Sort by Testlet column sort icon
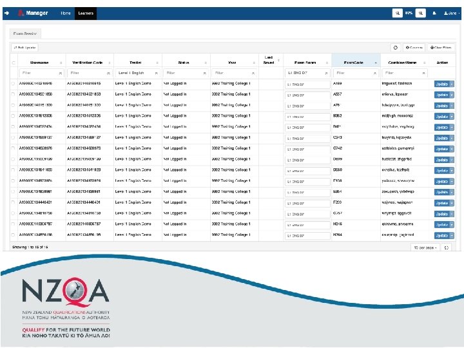 click(x=157, y=63)
